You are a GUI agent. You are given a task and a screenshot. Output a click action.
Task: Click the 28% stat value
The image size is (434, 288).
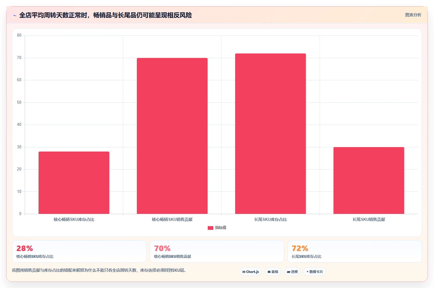[25, 248]
